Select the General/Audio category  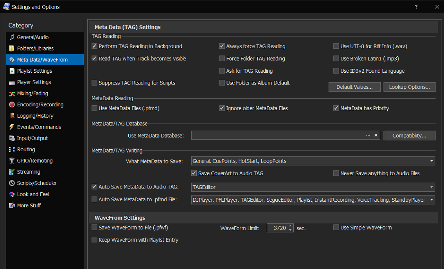(45, 37)
